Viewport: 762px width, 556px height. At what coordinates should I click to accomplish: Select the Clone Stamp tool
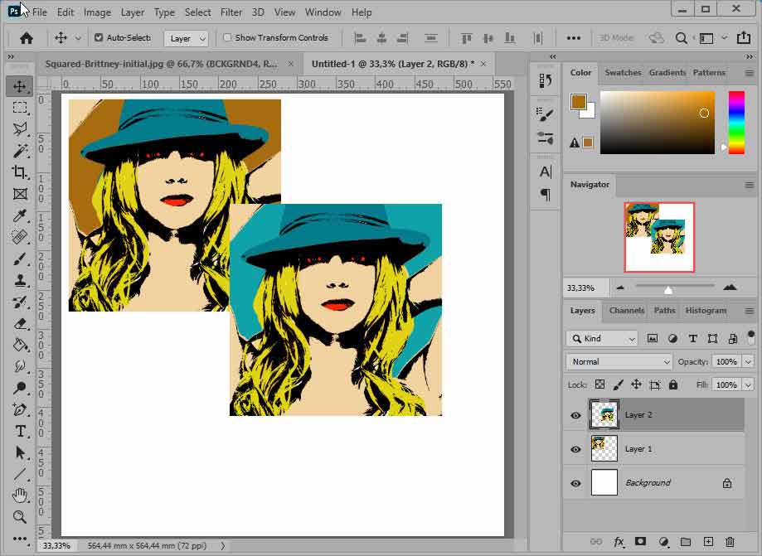coord(19,280)
